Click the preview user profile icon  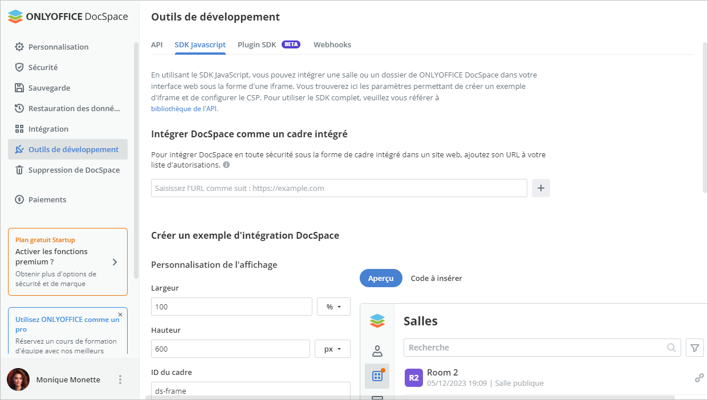pos(377,351)
